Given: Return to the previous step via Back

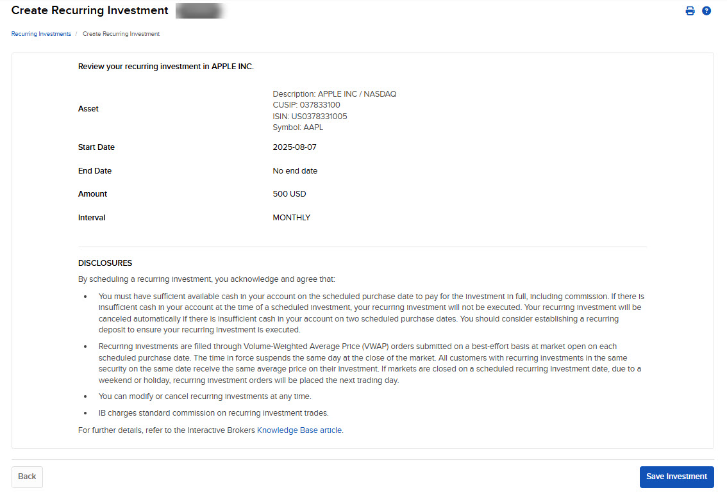Looking at the screenshot, I should click(x=26, y=477).
